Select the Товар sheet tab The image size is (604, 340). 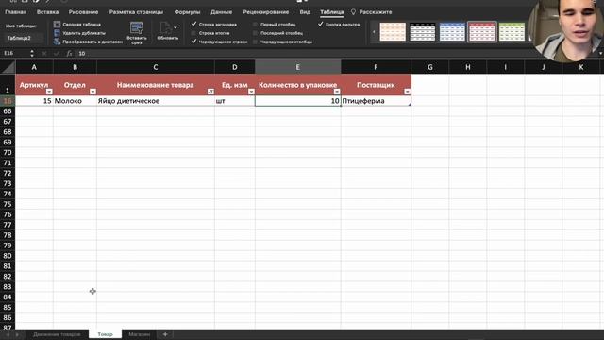105,334
